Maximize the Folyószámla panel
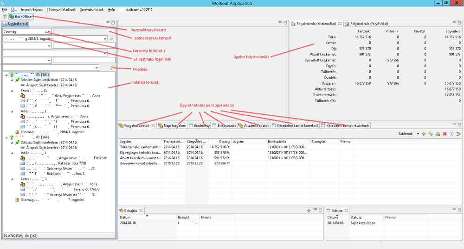 tap(459, 23)
